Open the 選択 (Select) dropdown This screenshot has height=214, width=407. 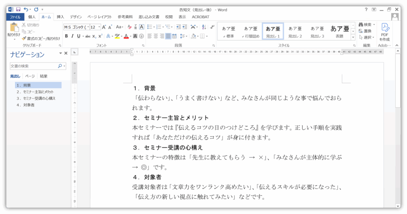367,37
